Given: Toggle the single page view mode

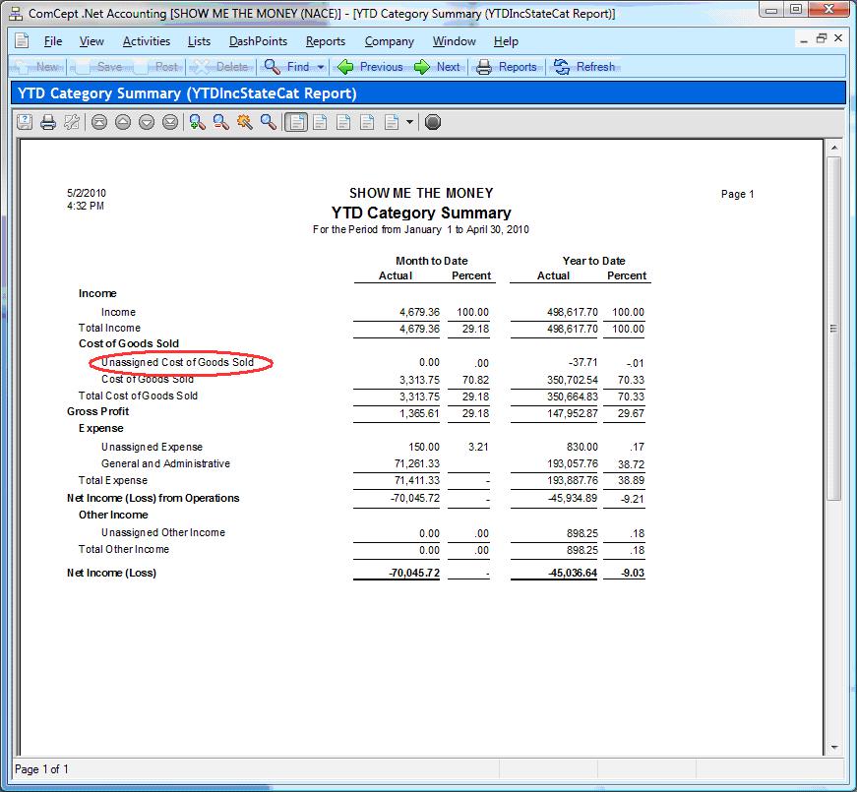Looking at the screenshot, I should point(295,122).
